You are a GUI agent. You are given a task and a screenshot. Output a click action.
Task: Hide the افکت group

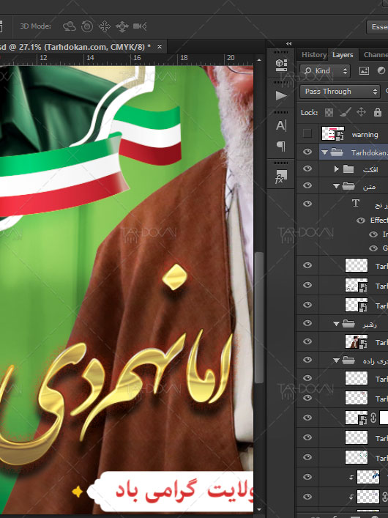tap(307, 169)
